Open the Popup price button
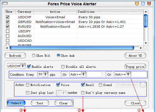Screen dimensions: 155x112 click(x=135, y=67)
